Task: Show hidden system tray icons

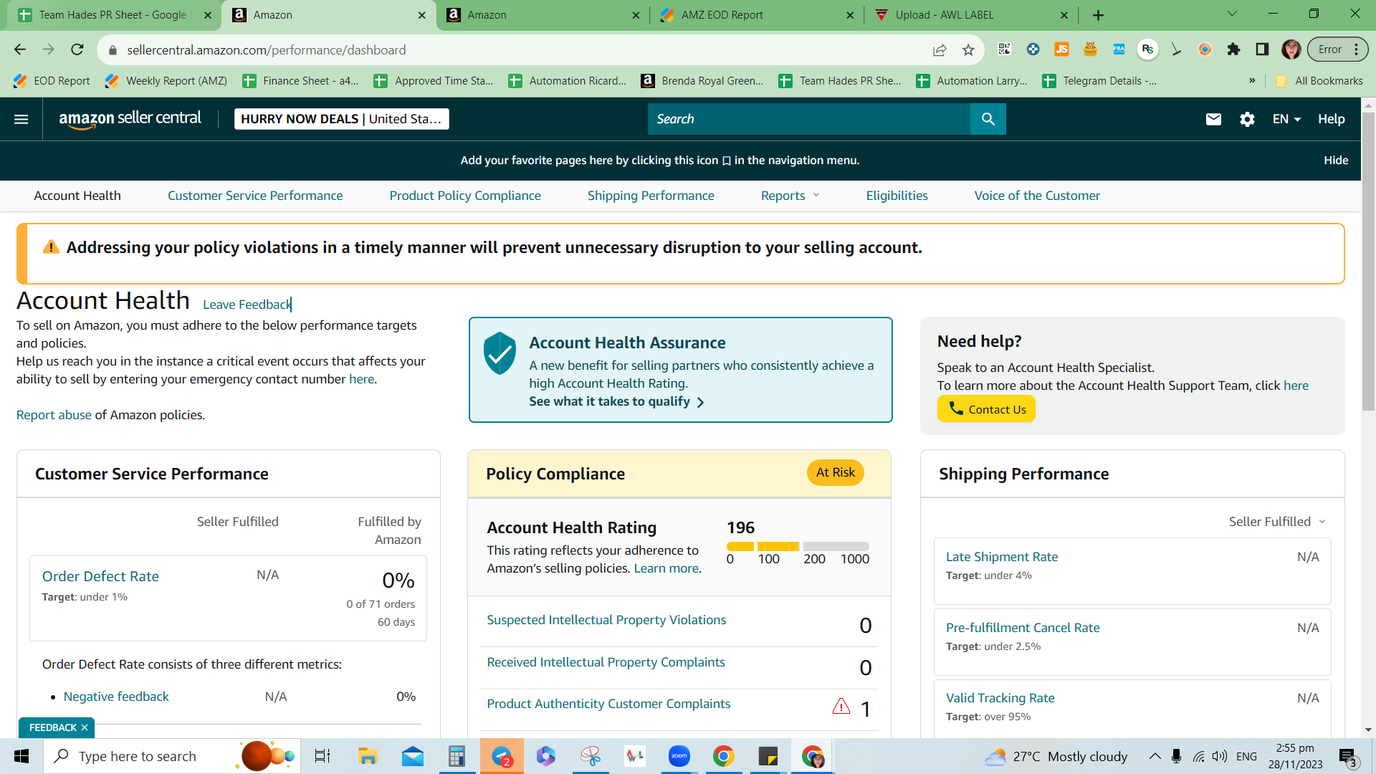Action: 1155,756
